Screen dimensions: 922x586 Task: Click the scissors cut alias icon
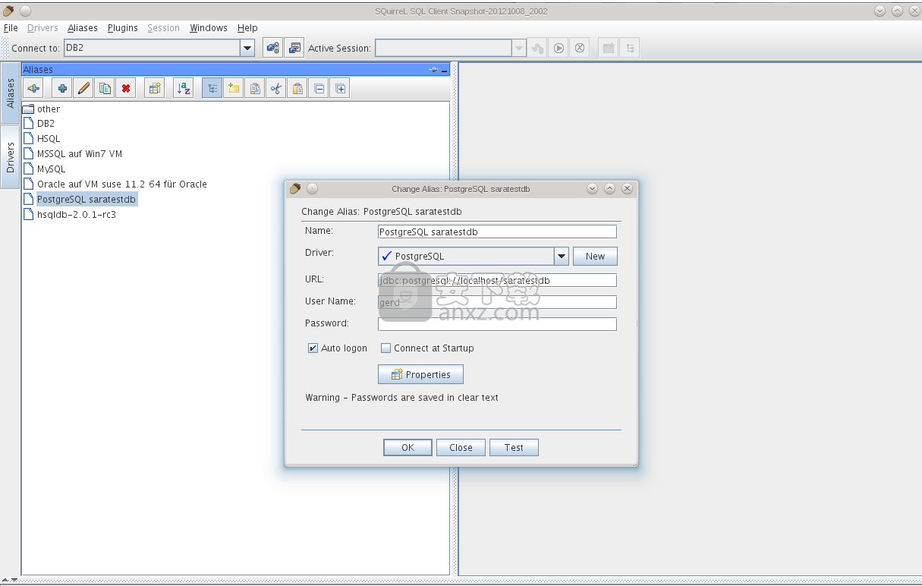pos(276,89)
